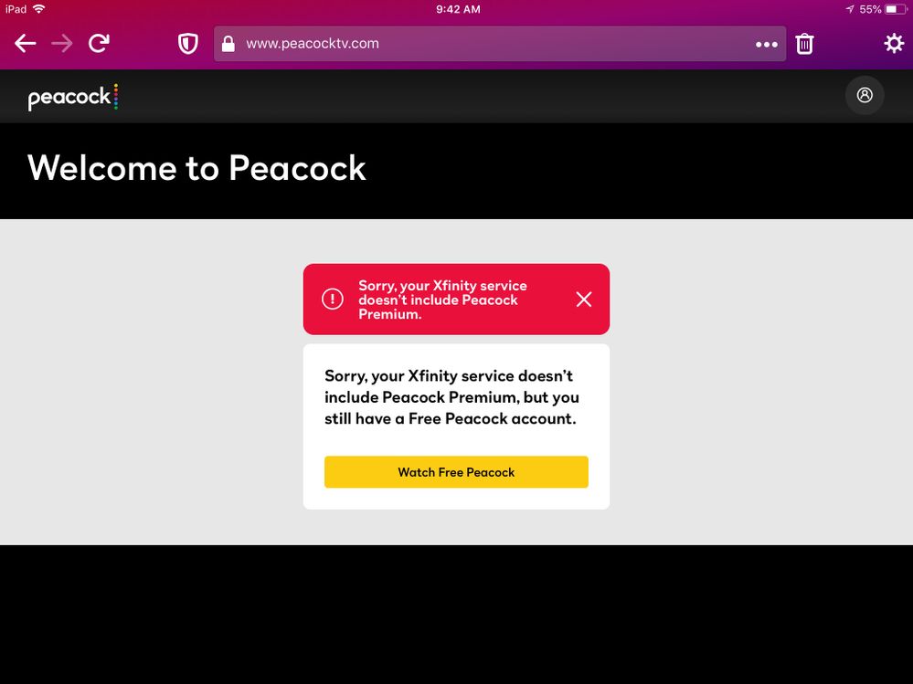Tap the padlock icon in address bar
This screenshot has width=913, height=684.
tap(228, 44)
